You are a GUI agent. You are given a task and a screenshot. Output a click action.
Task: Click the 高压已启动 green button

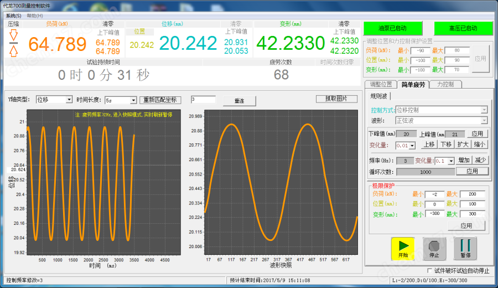463,28
